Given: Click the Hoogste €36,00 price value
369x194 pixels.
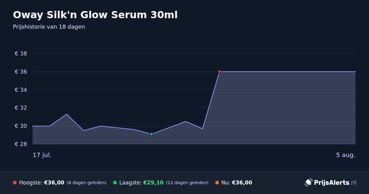Looking at the screenshot, I should (x=54, y=183).
